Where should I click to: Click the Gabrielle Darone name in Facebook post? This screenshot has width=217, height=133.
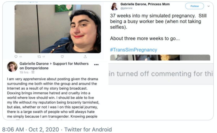click(34, 63)
